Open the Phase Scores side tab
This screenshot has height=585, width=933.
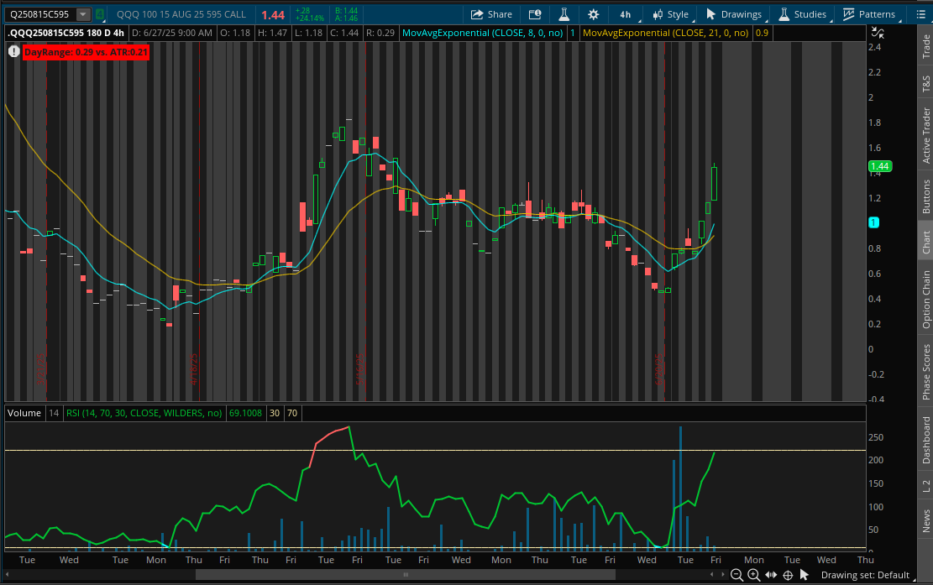pos(925,372)
